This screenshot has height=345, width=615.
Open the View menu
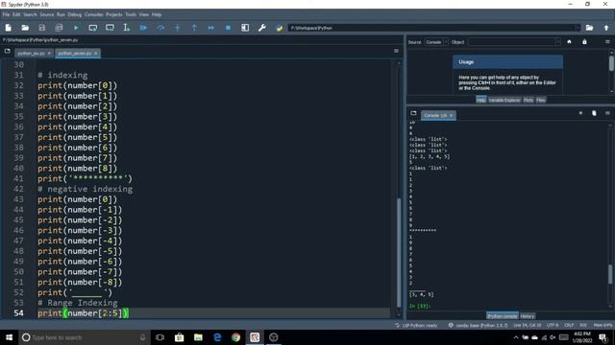click(x=144, y=14)
